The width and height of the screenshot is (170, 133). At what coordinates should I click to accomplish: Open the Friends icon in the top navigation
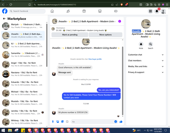coord(68,11)
